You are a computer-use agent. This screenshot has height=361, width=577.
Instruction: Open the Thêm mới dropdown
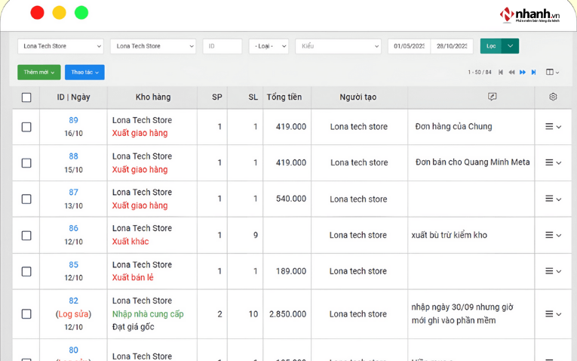coord(39,73)
